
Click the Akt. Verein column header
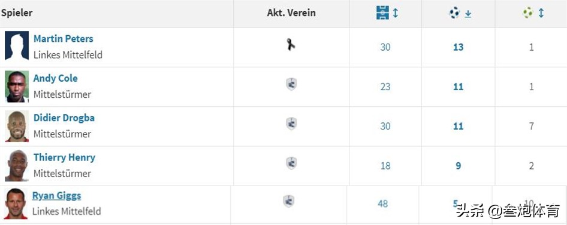291,13
